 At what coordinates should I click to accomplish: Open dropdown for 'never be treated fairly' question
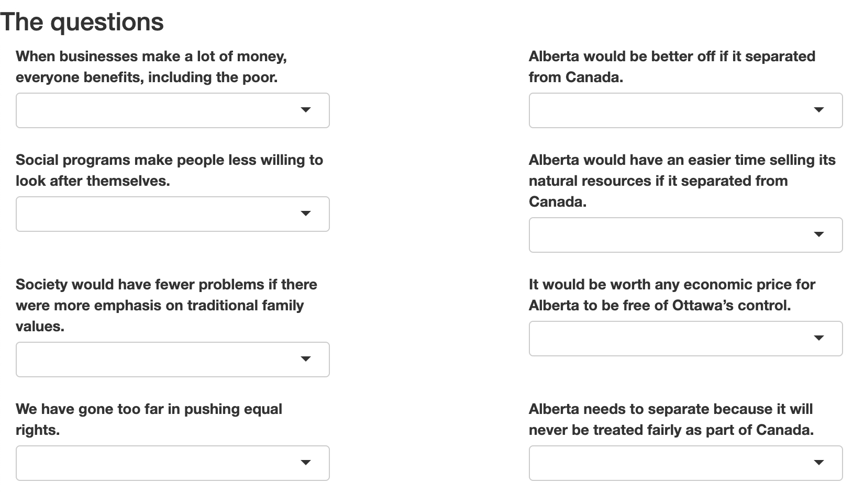[685, 463]
